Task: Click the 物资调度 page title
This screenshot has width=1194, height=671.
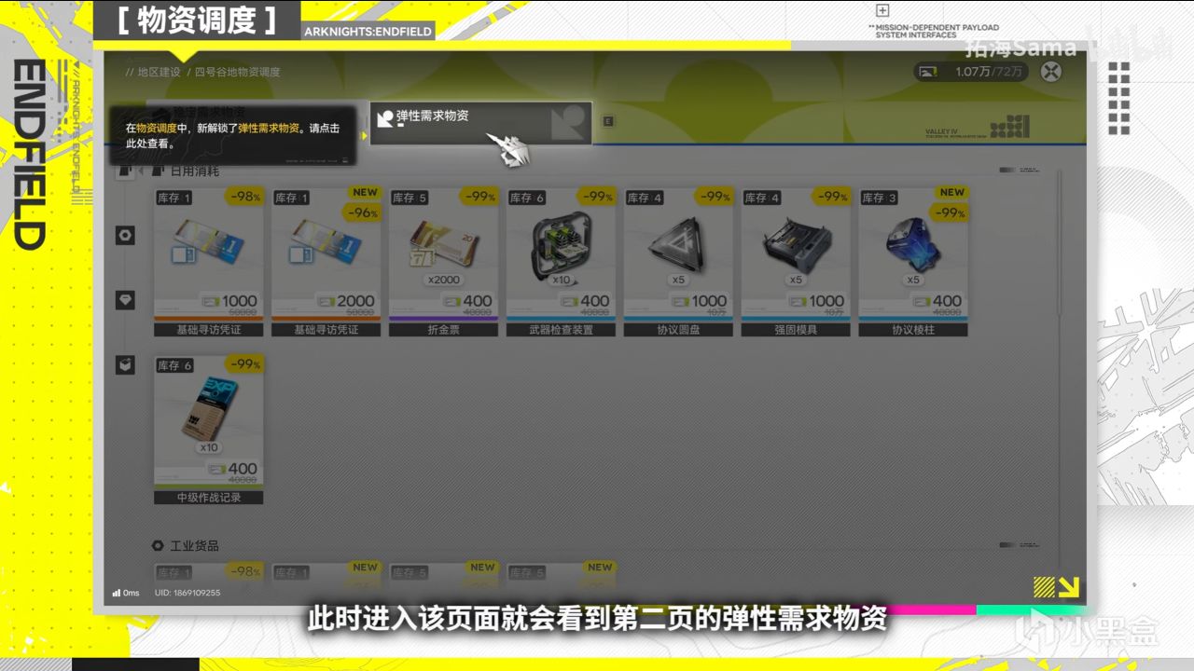Action: pos(197,21)
